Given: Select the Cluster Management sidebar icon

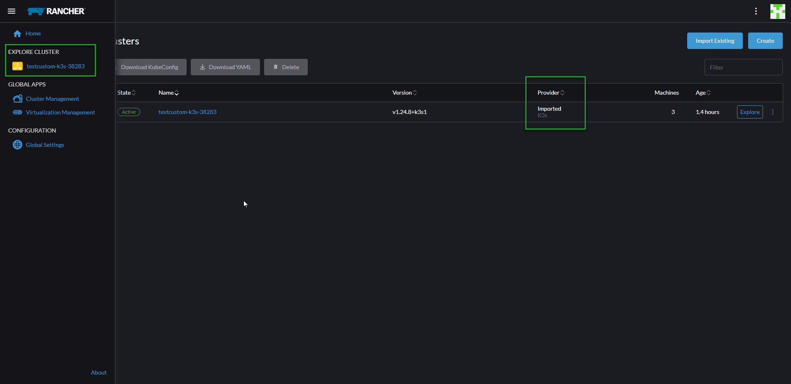Looking at the screenshot, I should [x=17, y=98].
